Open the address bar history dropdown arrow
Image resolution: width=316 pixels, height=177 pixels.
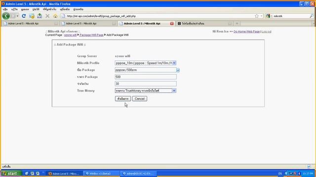tap(261, 16)
